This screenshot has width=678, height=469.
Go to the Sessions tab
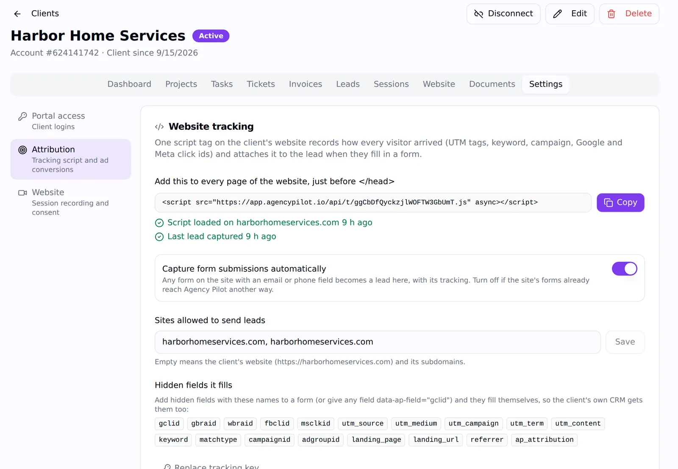click(391, 84)
